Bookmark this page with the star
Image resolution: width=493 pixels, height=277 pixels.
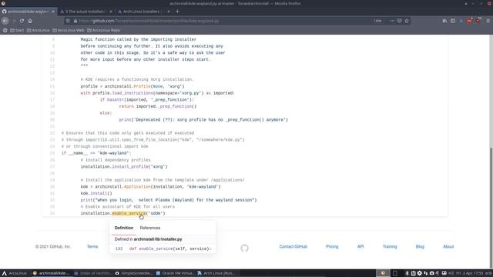click(407, 21)
